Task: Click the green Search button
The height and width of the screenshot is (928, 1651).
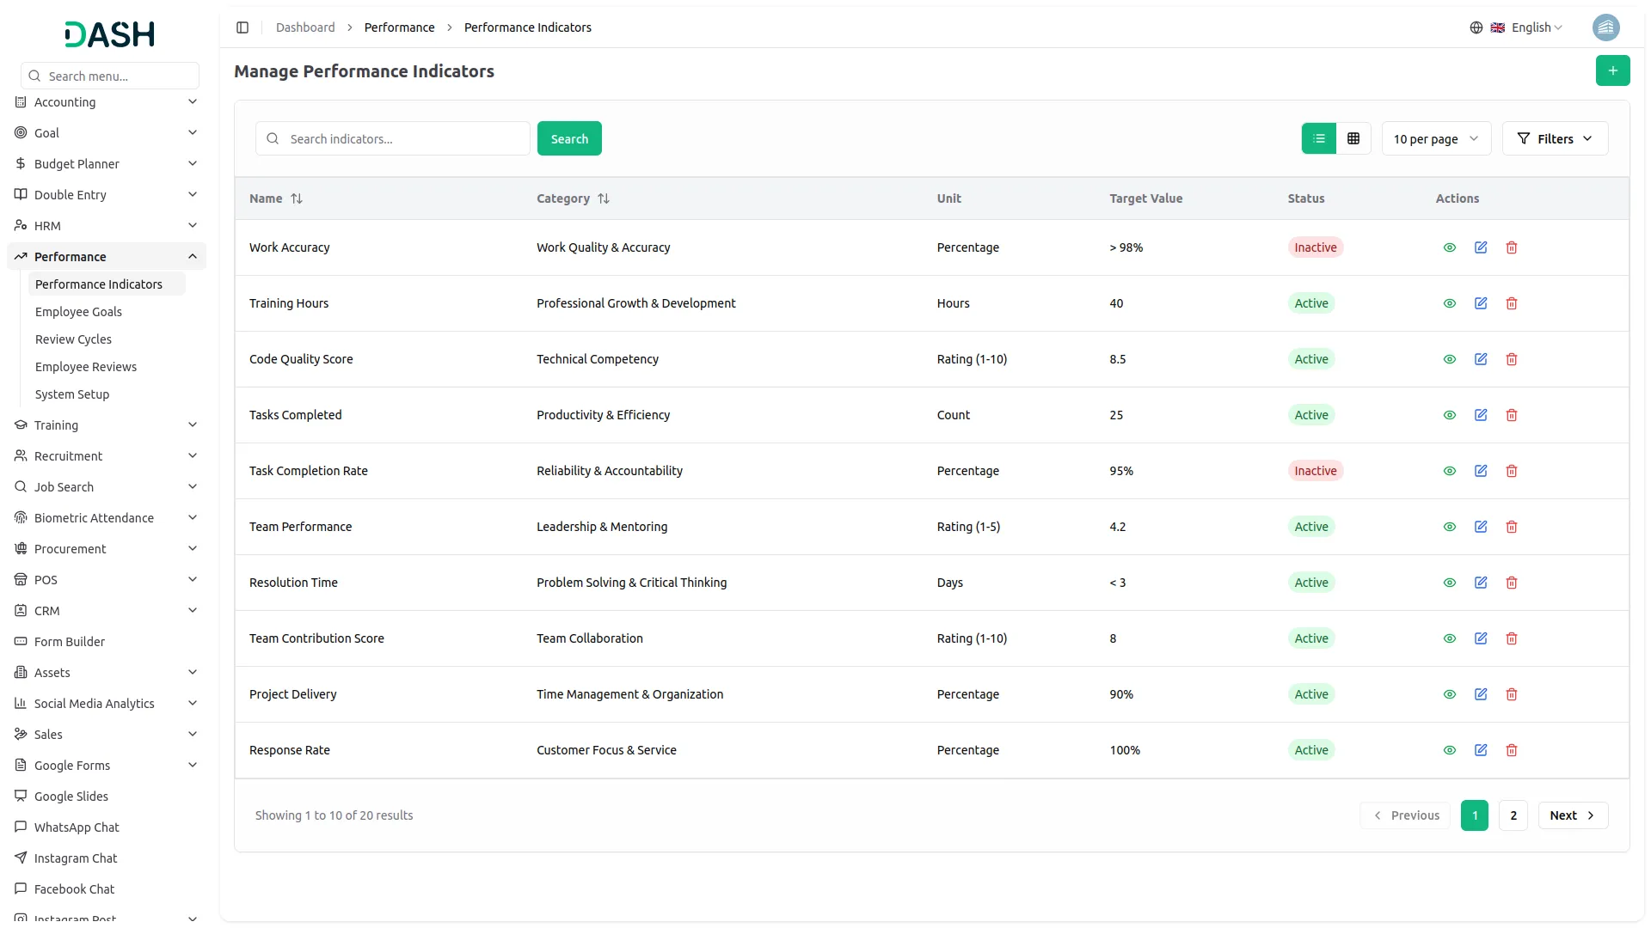Action: [x=568, y=138]
